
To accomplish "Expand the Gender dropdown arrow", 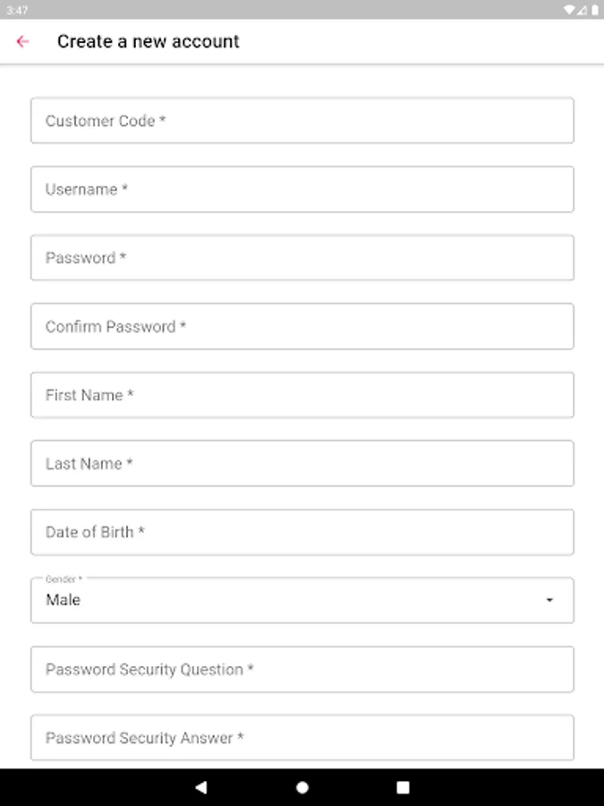I will 549,600.
